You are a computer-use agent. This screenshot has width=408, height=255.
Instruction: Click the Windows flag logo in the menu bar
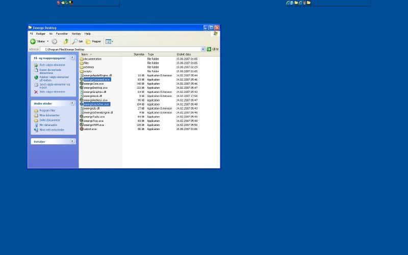[x=215, y=34]
